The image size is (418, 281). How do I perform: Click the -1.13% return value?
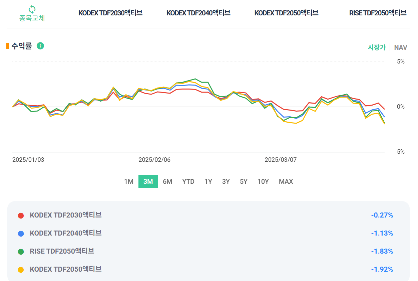coord(382,233)
